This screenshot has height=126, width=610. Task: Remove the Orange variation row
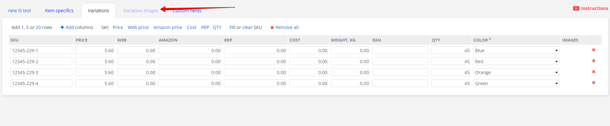click(x=594, y=72)
